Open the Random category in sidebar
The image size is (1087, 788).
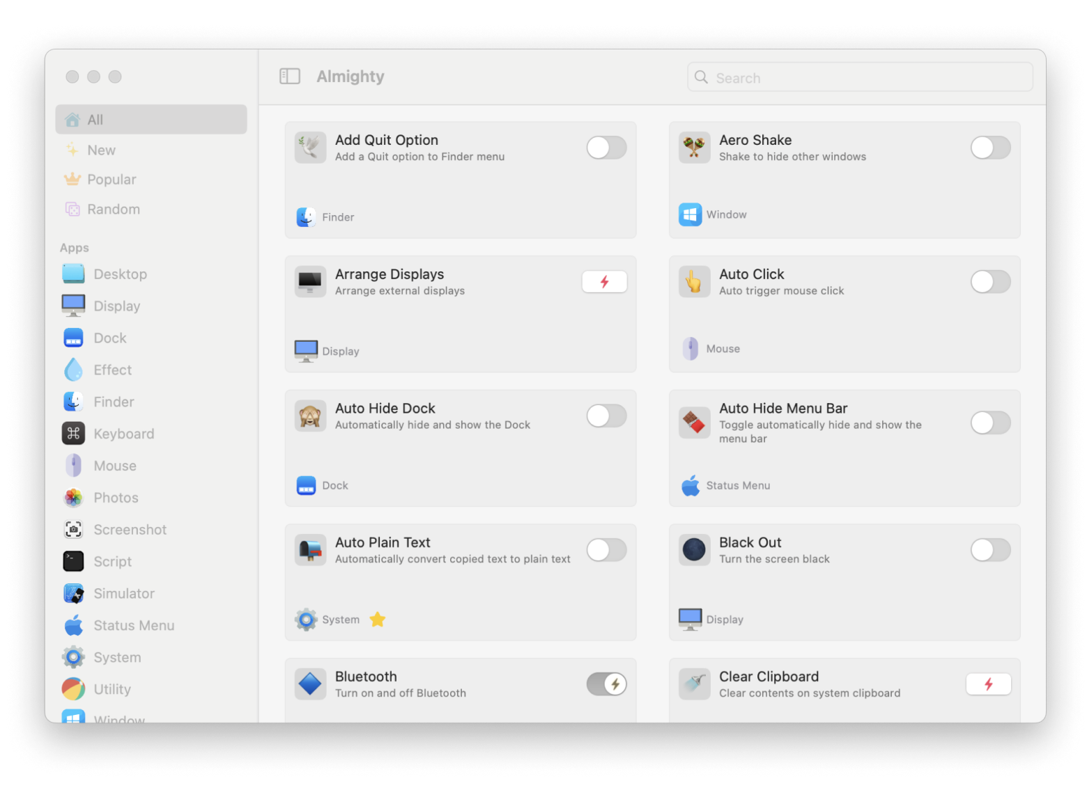pyautogui.click(x=151, y=210)
